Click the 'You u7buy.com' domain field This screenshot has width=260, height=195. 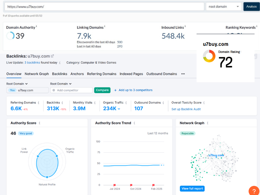tap(28, 90)
